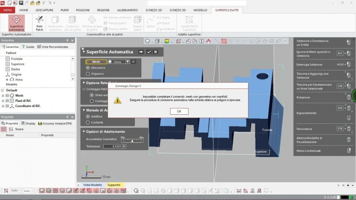
Task: Expand the Piani di Rif. tree node
Action: click(3, 101)
